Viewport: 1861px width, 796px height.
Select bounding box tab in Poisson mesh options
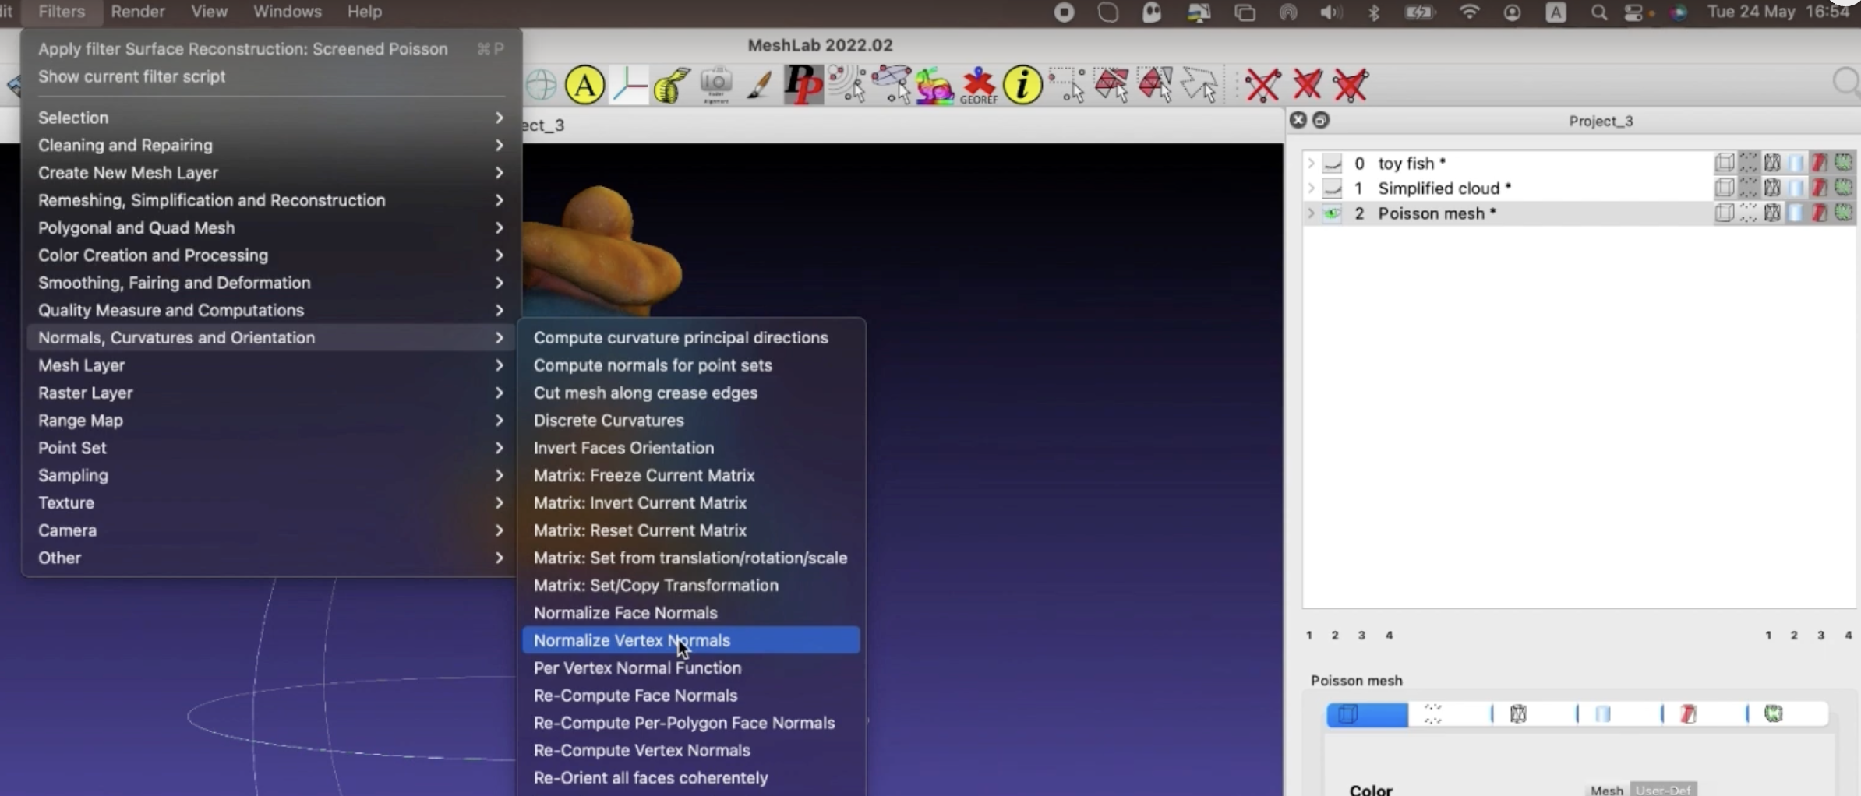point(1368,714)
